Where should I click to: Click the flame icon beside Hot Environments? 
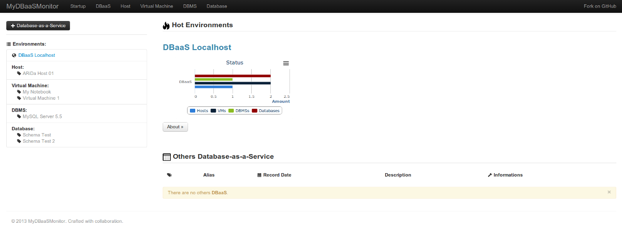coord(166,25)
